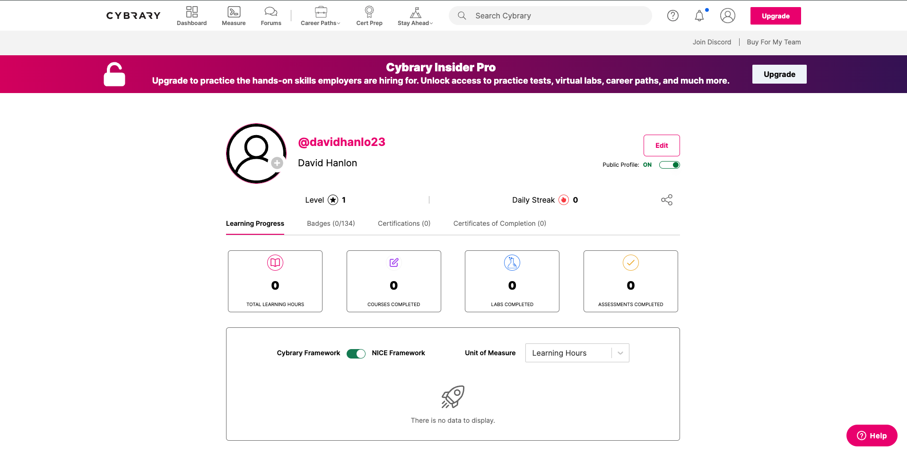The width and height of the screenshot is (907, 453).
Task: Expand the Career Paths menu
Action: (x=321, y=16)
